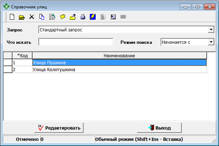
Task: Click the Copy record two-pages icon
Action: point(42,17)
